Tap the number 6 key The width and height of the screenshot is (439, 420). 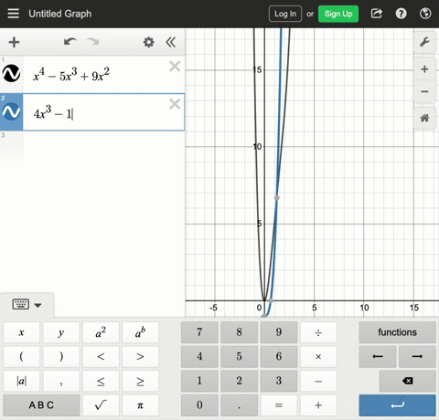pyautogui.click(x=279, y=357)
